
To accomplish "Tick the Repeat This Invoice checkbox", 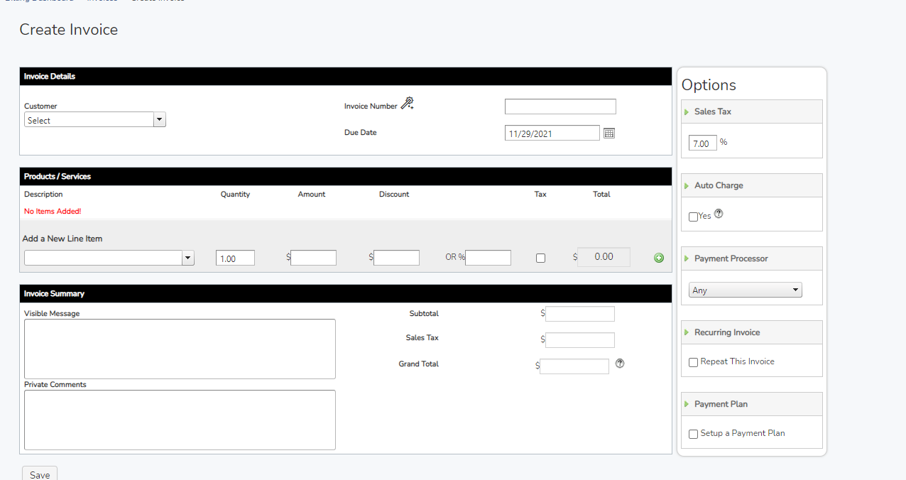I will point(693,363).
